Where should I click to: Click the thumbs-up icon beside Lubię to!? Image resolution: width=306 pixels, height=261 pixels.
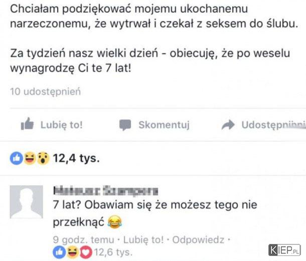(27, 124)
